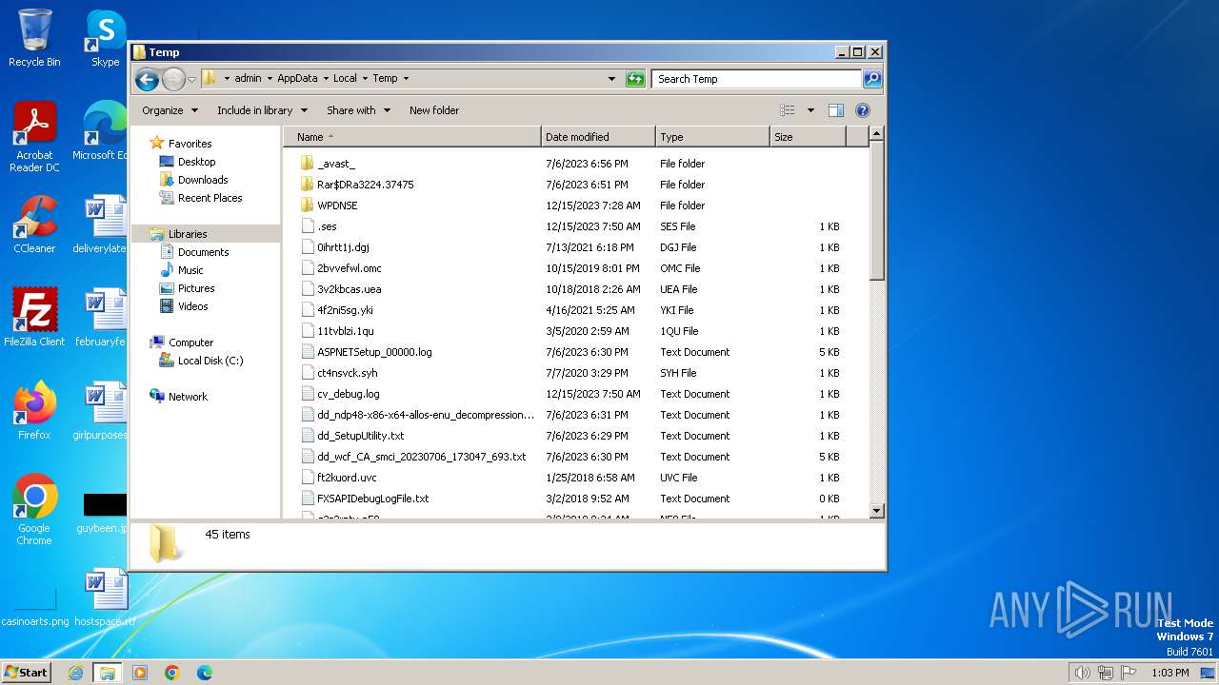Sort by the Name column header

[x=412, y=137]
